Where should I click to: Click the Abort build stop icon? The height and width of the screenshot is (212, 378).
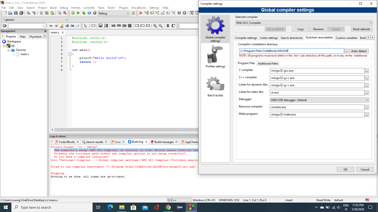(95, 13)
